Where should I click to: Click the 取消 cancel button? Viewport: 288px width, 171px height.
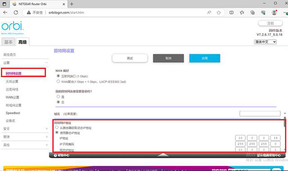(x=168, y=58)
